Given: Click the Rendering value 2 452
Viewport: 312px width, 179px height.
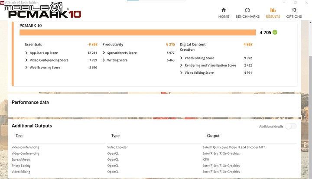Looking at the screenshot, I should [x=248, y=65].
